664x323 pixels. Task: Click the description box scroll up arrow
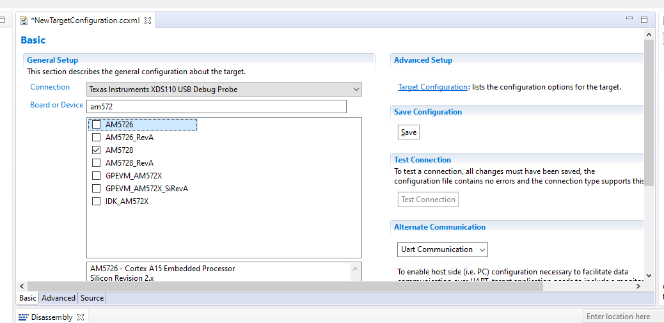356,269
